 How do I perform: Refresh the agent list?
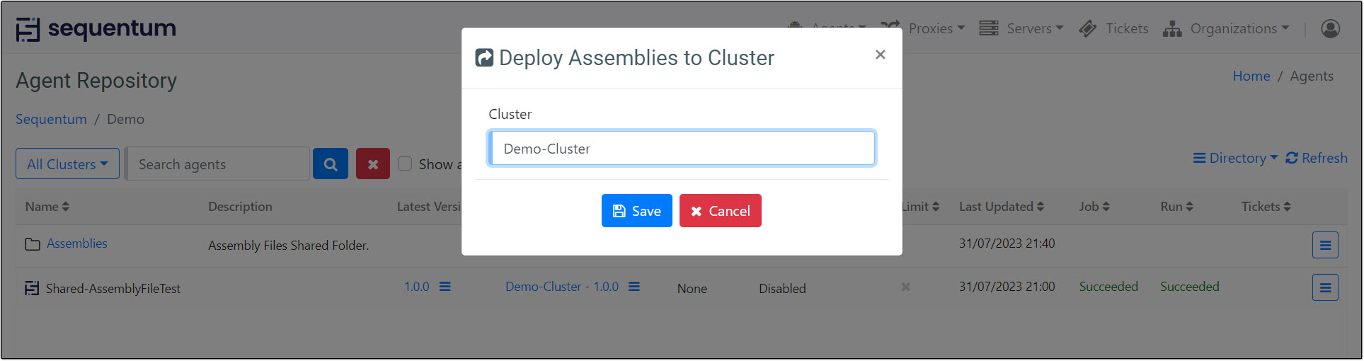(1317, 158)
